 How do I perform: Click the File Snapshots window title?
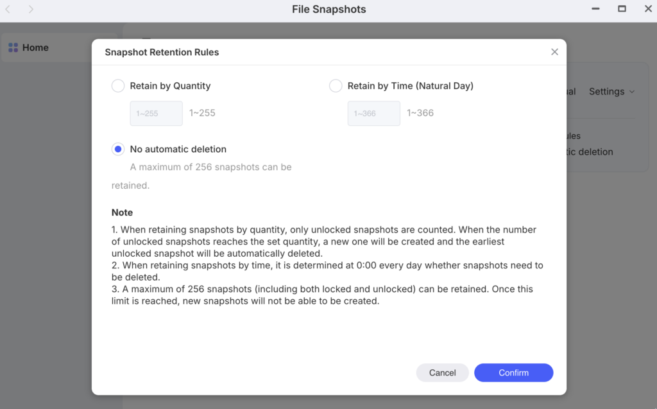pyautogui.click(x=328, y=10)
